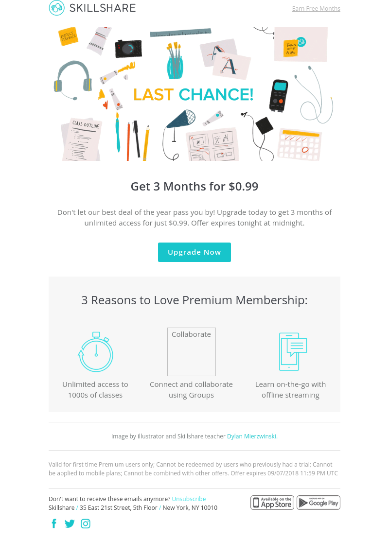This screenshot has height=540, width=389.
Task: Follow the Earn Free Months link
Action: click(316, 9)
